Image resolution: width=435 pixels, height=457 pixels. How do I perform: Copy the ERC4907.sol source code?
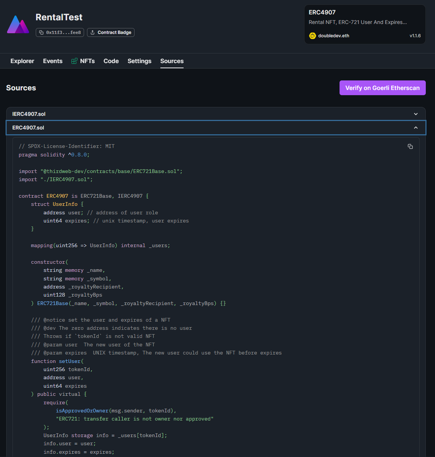pos(410,147)
